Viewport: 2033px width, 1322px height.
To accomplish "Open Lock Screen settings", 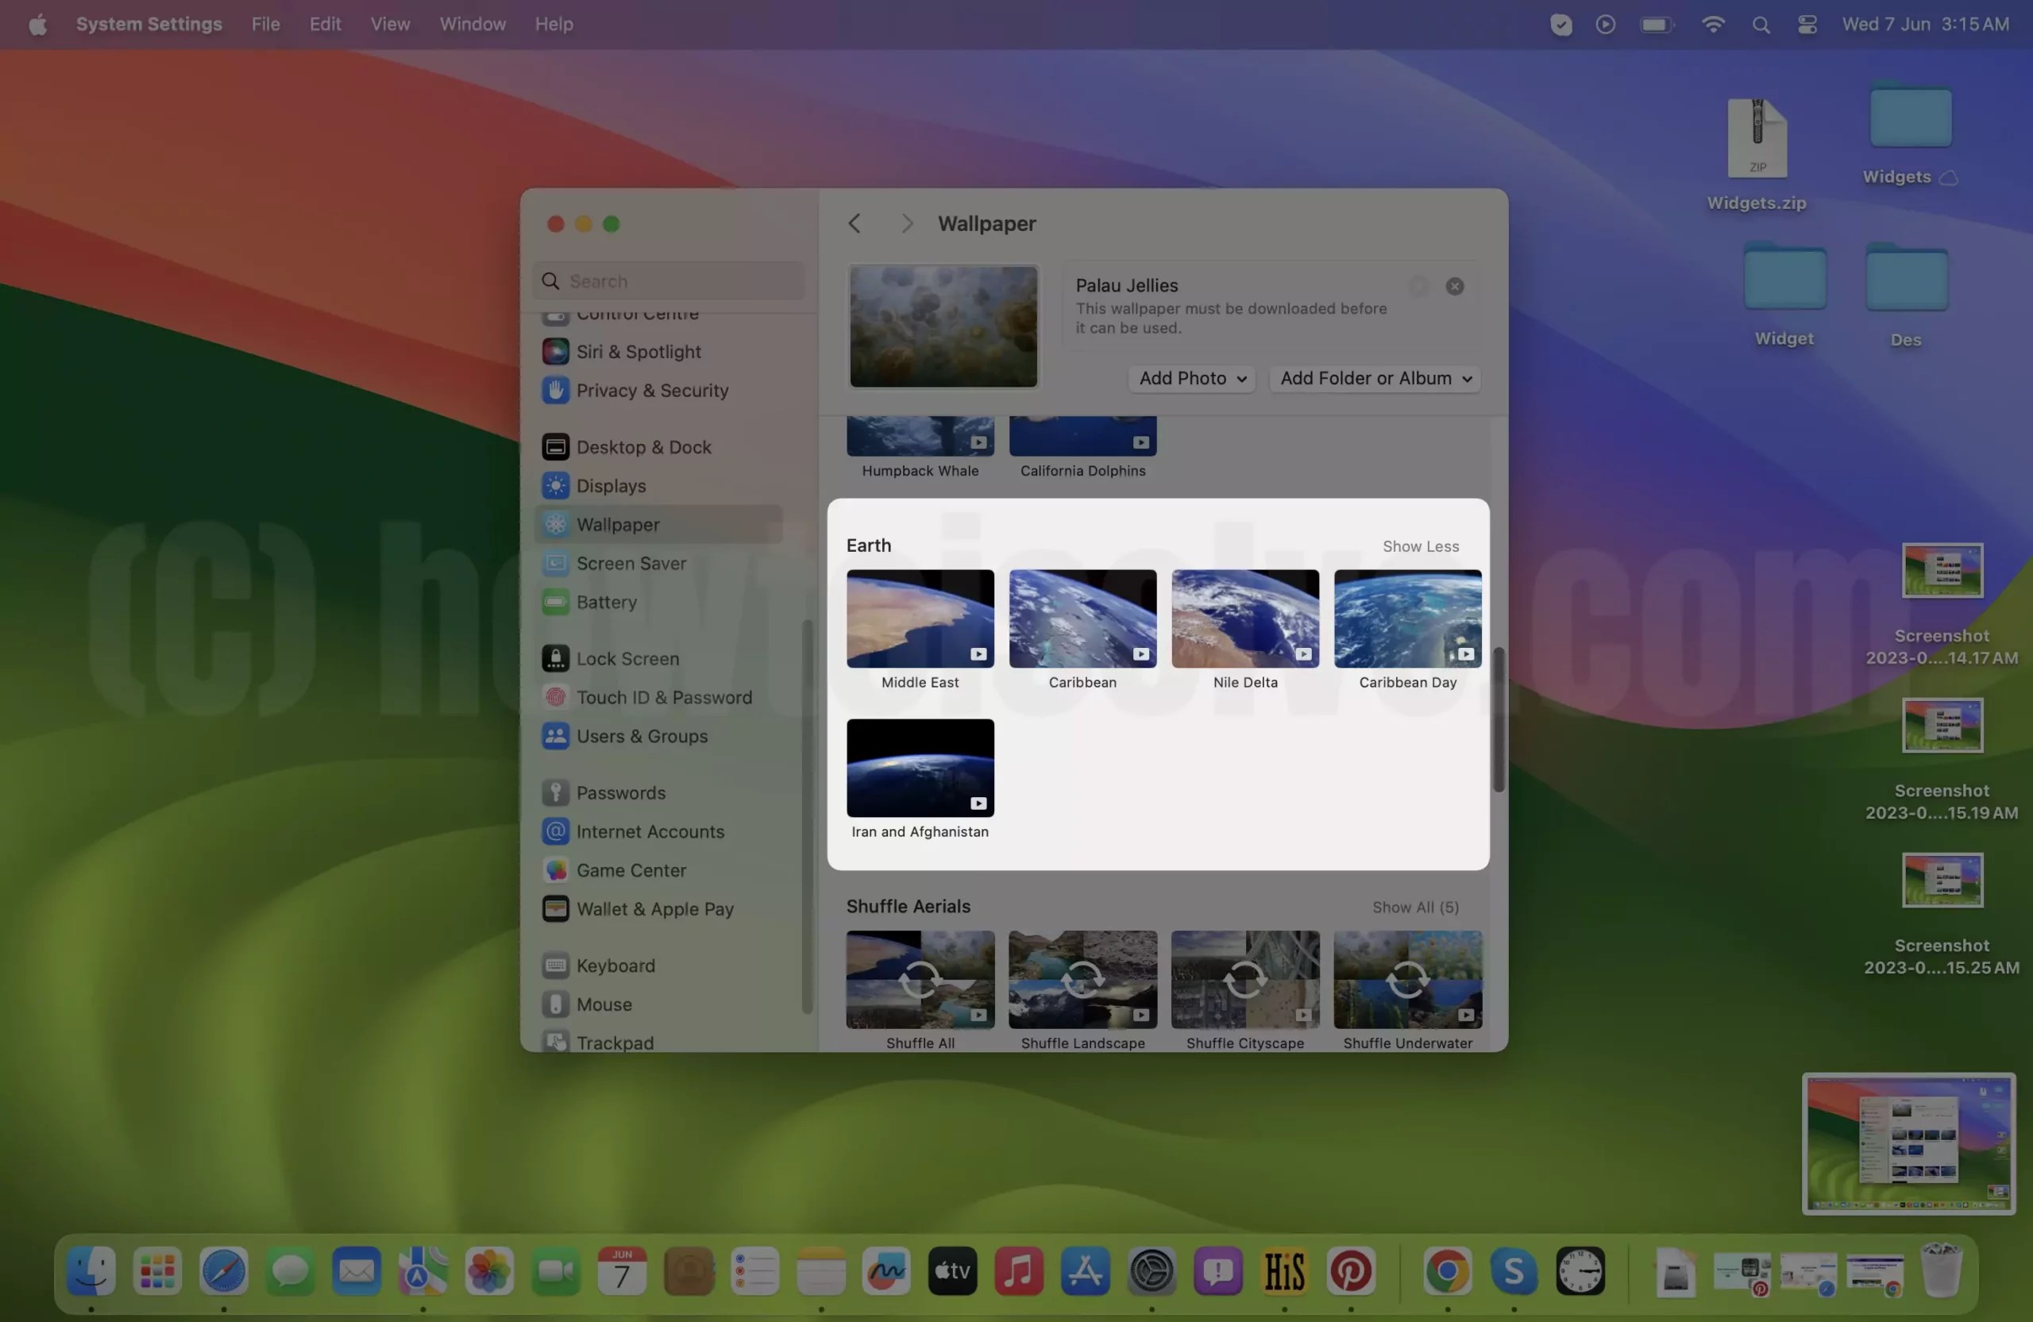I will pos(629,657).
